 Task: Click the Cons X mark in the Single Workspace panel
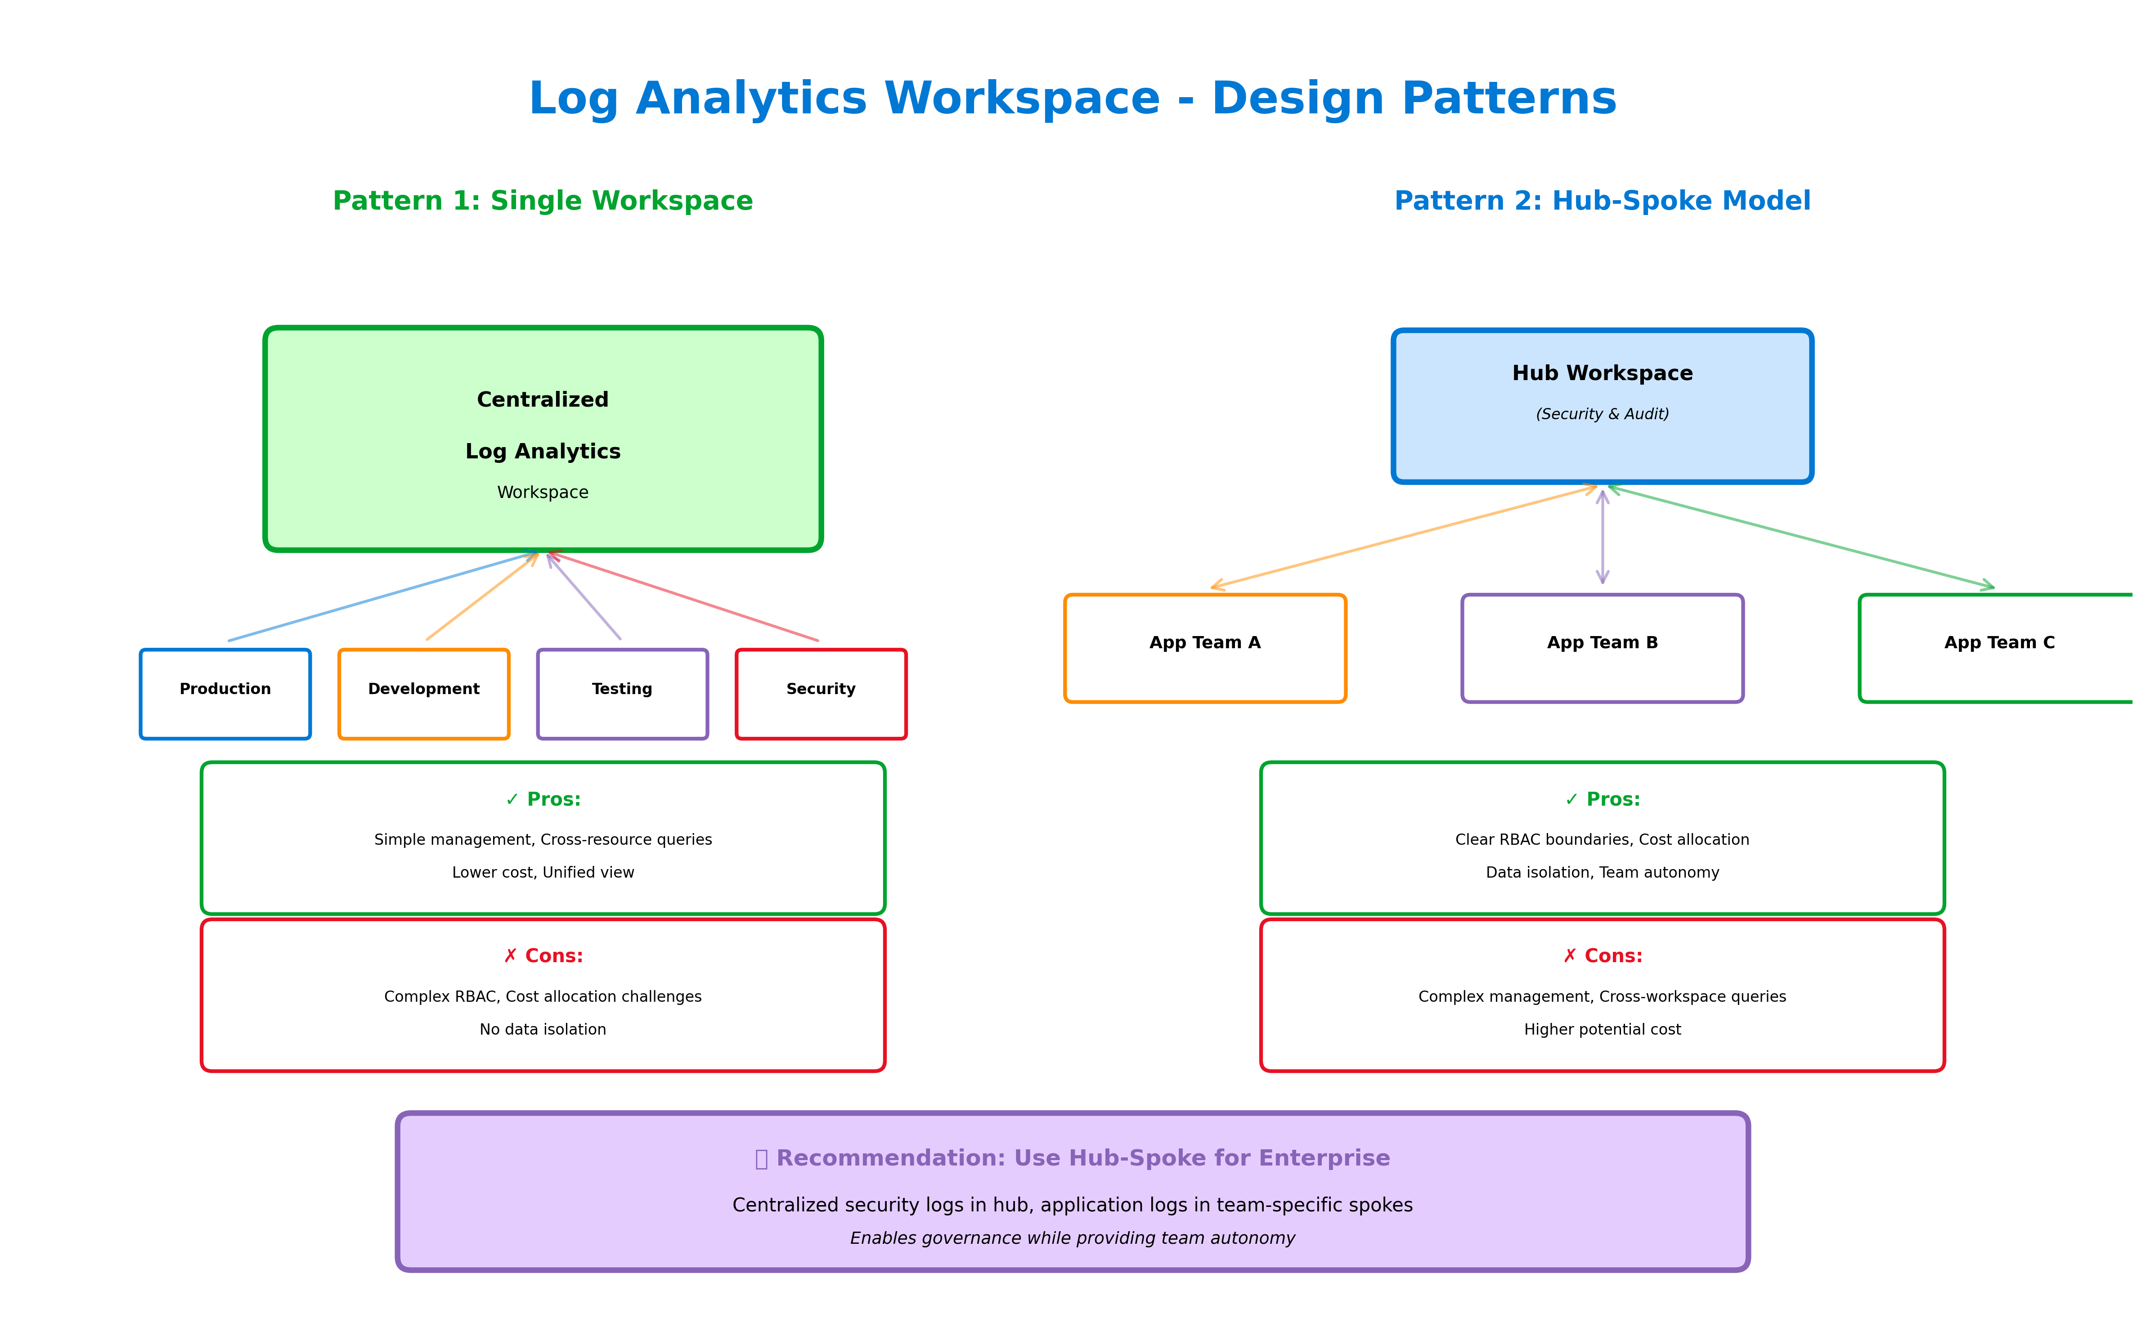click(x=510, y=956)
